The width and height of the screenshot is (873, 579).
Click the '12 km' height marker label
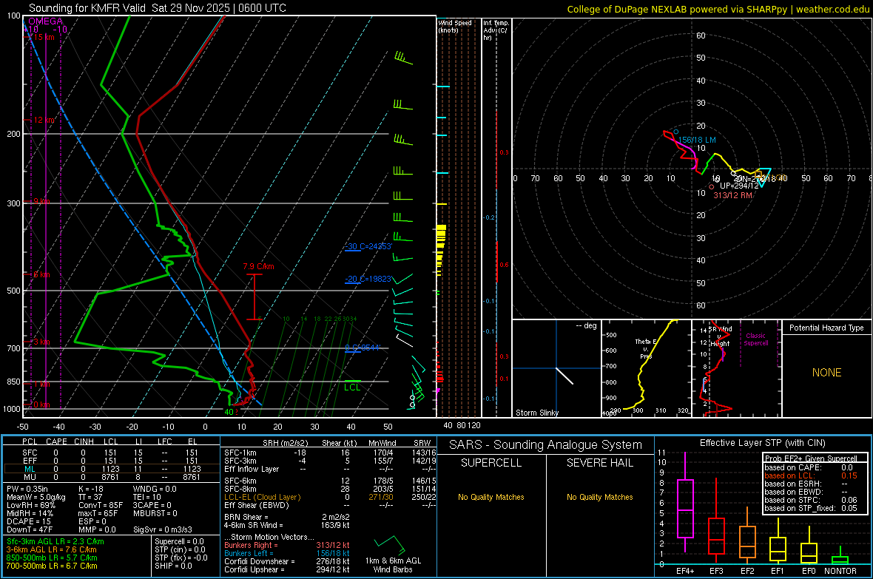pos(44,121)
